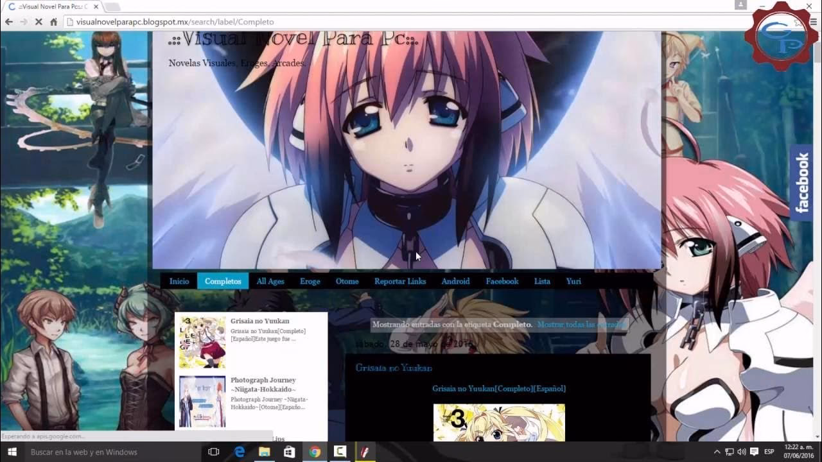Select the Completos menu tab
This screenshot has height=462, width=822.
tap(223, 281)
